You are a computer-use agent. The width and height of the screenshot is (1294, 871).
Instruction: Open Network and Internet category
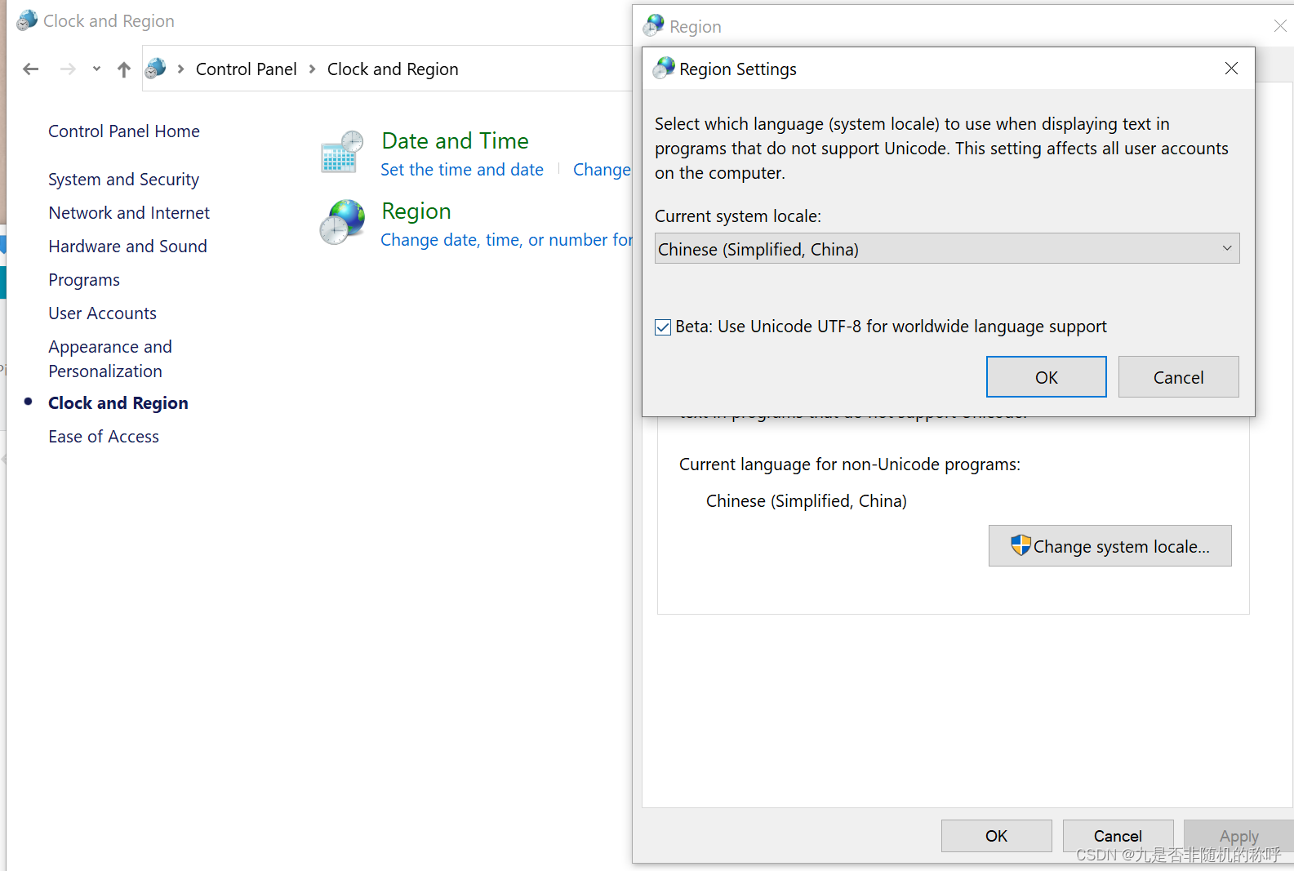[129, 213]
